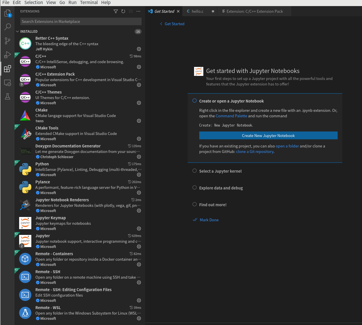
Task: Open manage gear for Remote - Containers
Action: click(139, 264)
